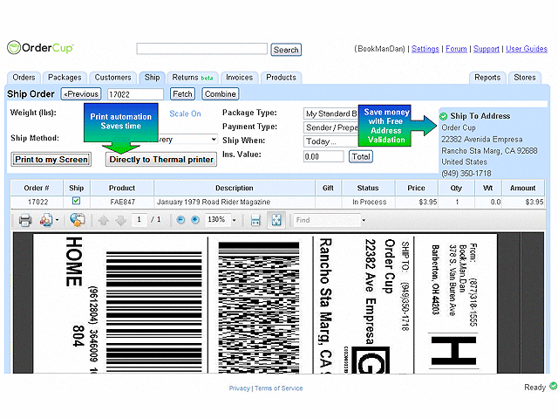Open the Package Type dropdown
The height and width of the screenshot is (419, 558).
(331, 113)
